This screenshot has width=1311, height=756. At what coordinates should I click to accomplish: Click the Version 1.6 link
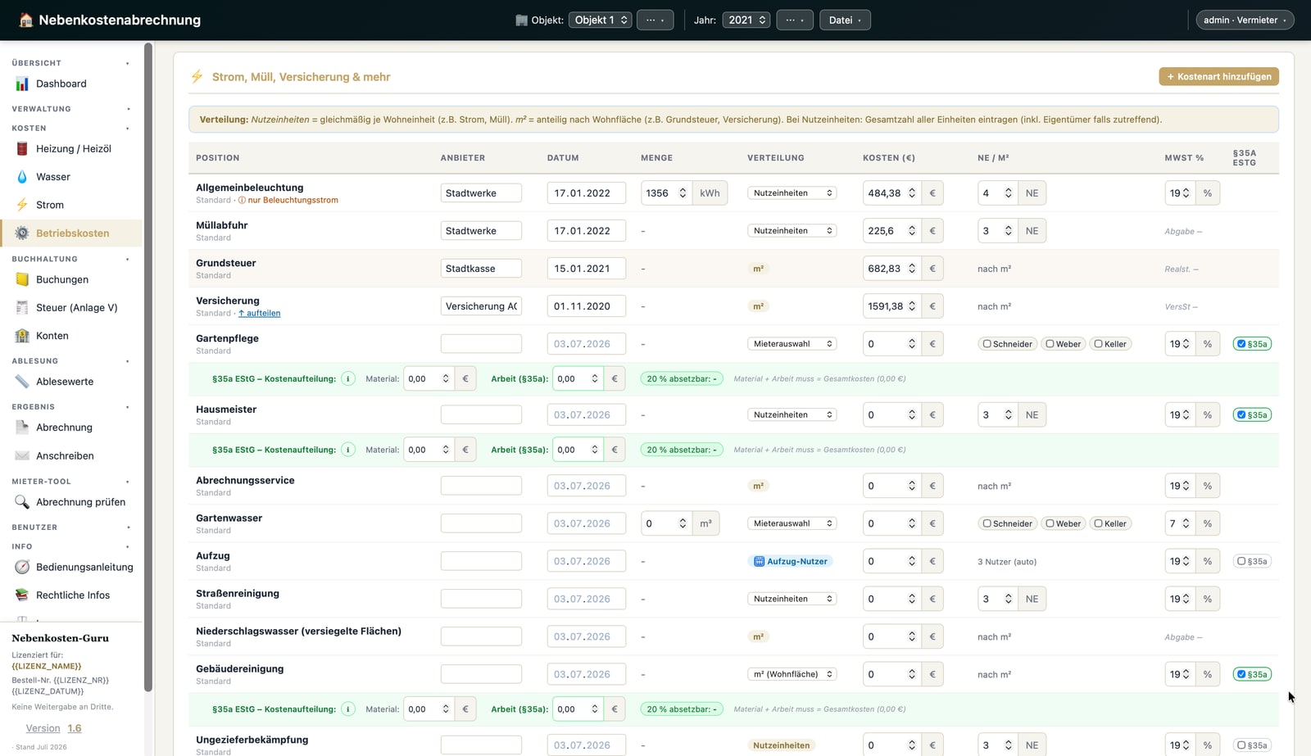53,728
